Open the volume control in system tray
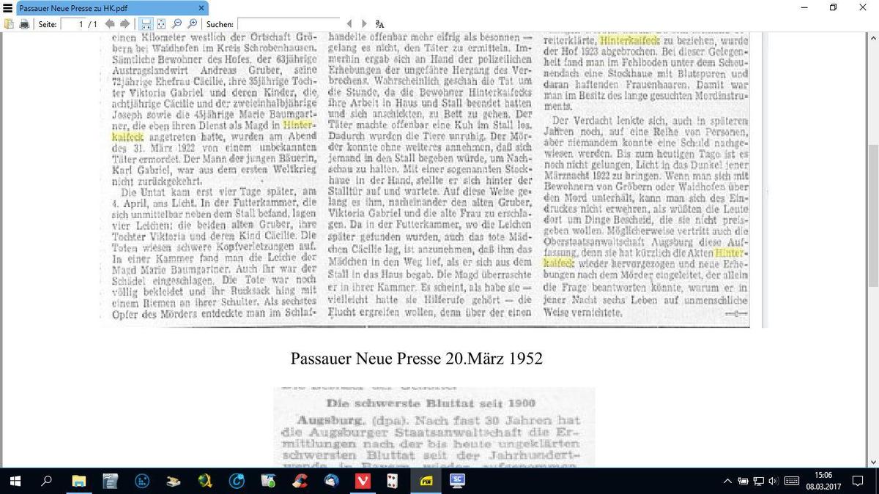 coord(774,481)
